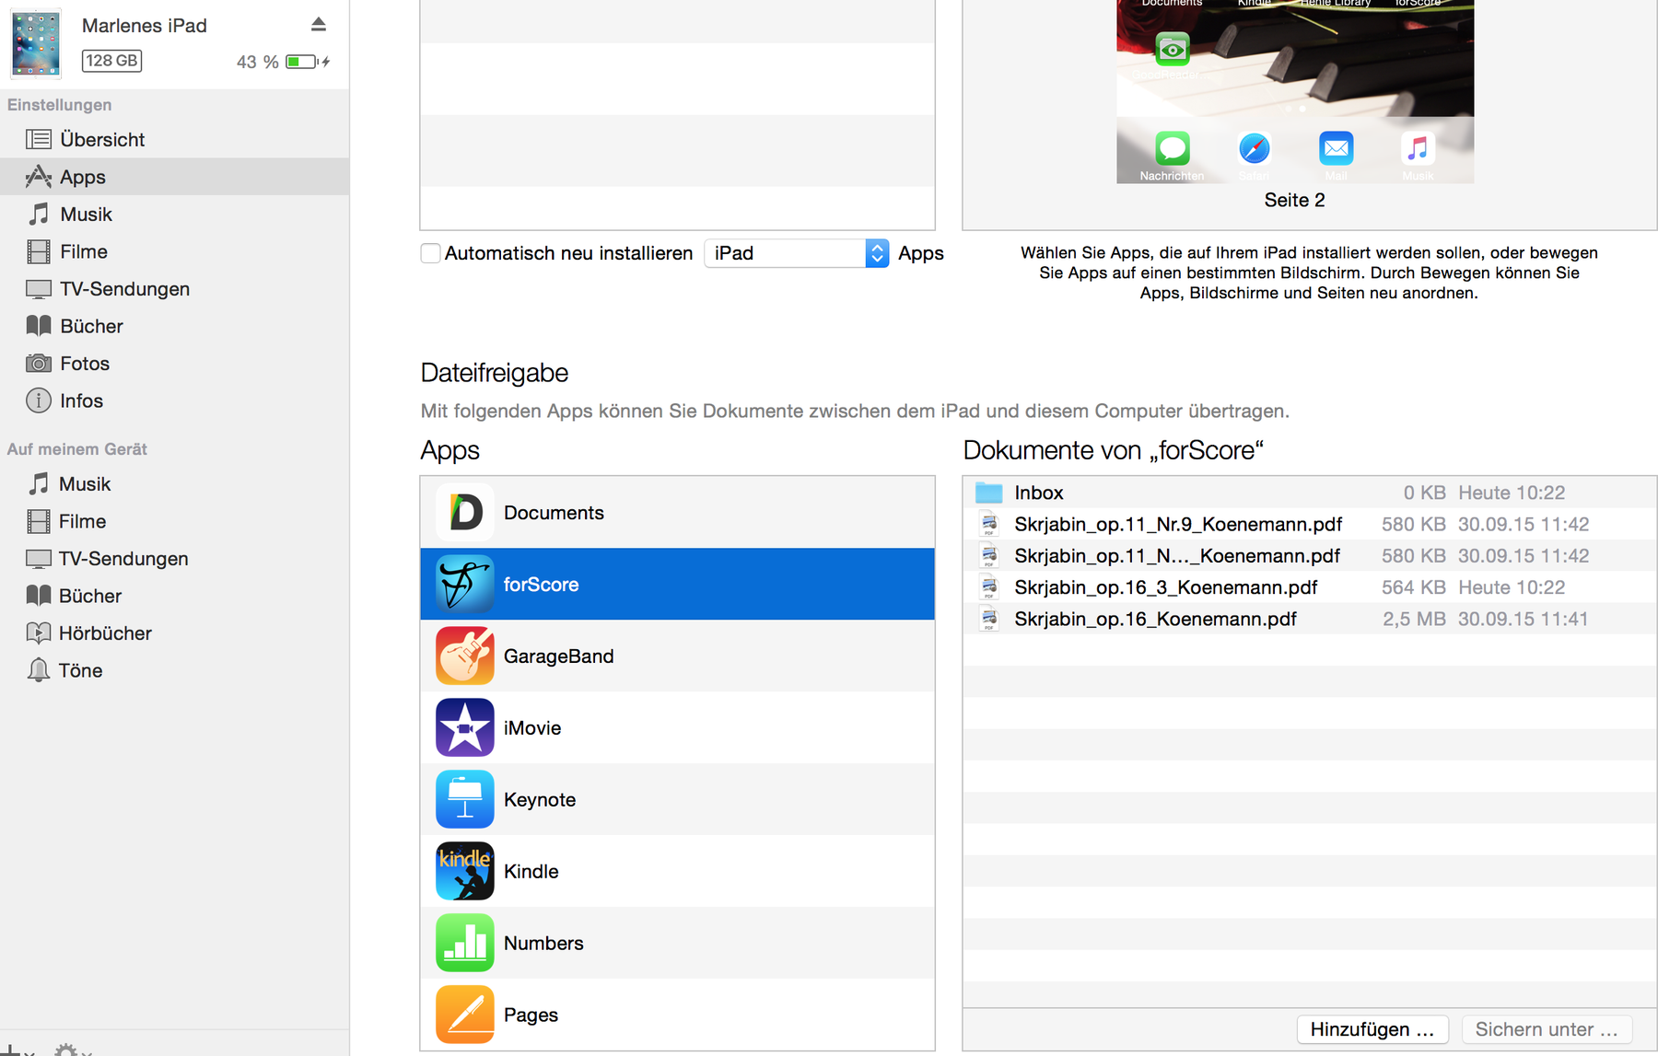1658x1056 pixels.
Task: Click the iPad device thumbnail in sidebar
Action: [x=36, y=43]
